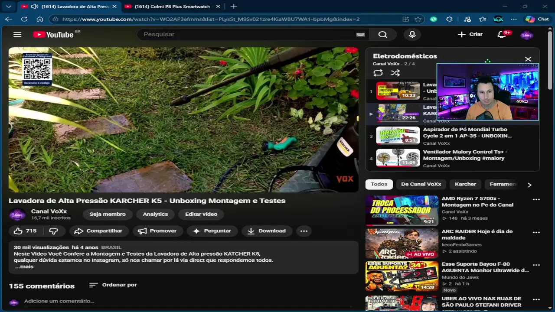This screenshot has width=555, height=312.
Task: Go back in browser
Action: click(x=9, y=19)
